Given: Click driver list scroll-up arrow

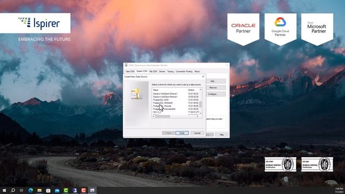Looking at the screenshot, I should pyautogui.click(x=201, y=89).
